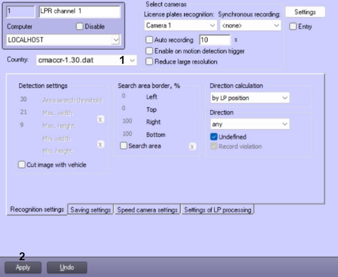Image resolution: width=338 pixels, height=277 pixels.
Task: Click the Right border value 100
Action: (x=127, y=121)
